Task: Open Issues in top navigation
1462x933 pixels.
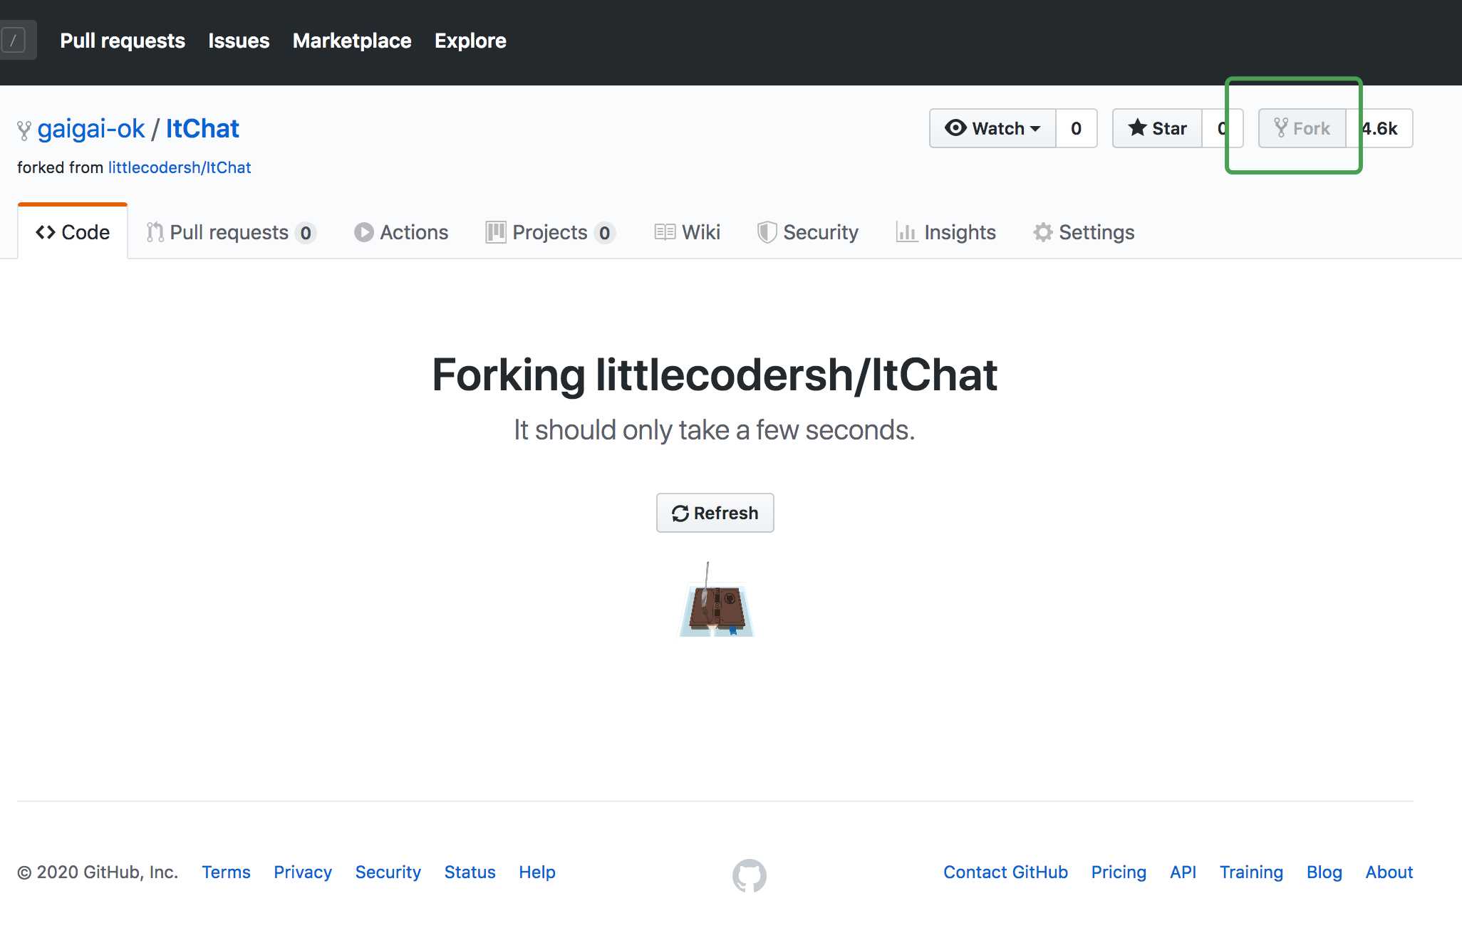Action: [239, 41]
